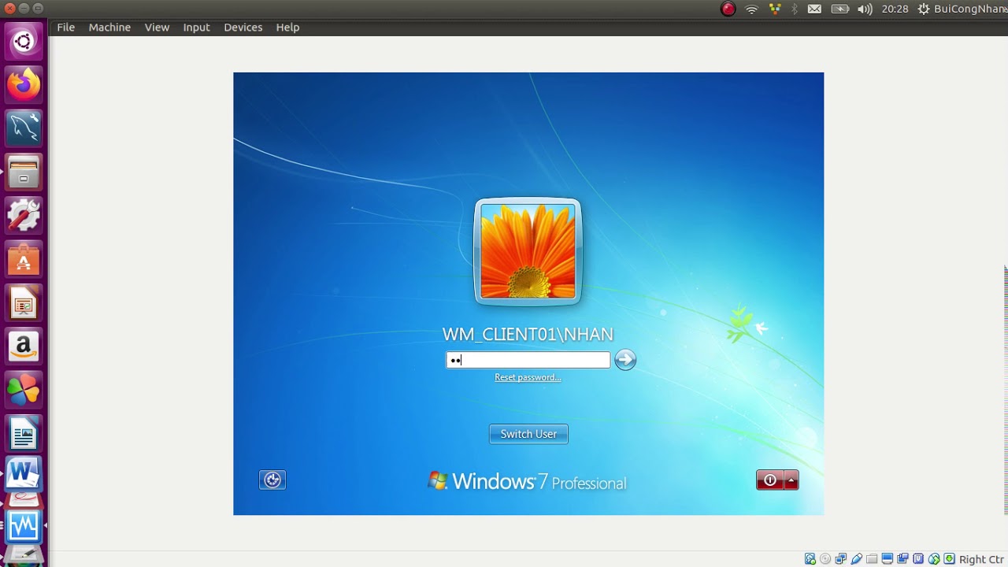Click the Switch User button

[x=528, y=434]
